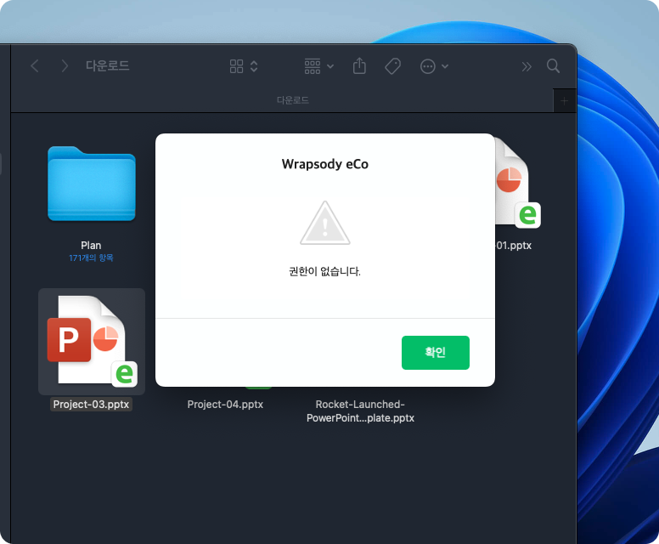Open the Tags toolbar icon
Viewport: 659px width, 544px height.
(x=393, y=66)
